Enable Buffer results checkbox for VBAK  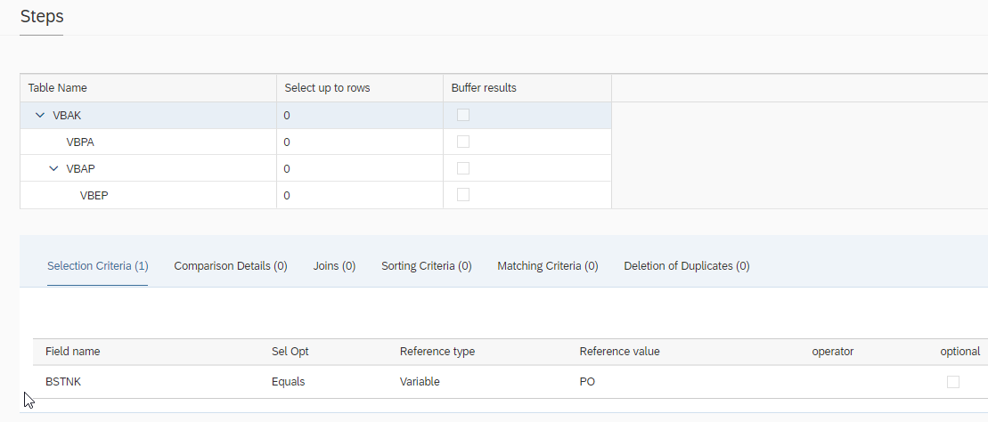pyautogui.click(x=463, y=115)
